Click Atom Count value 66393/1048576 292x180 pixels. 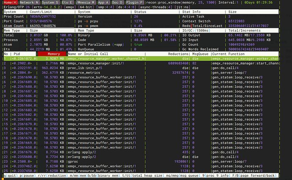[x=43, y=26]
